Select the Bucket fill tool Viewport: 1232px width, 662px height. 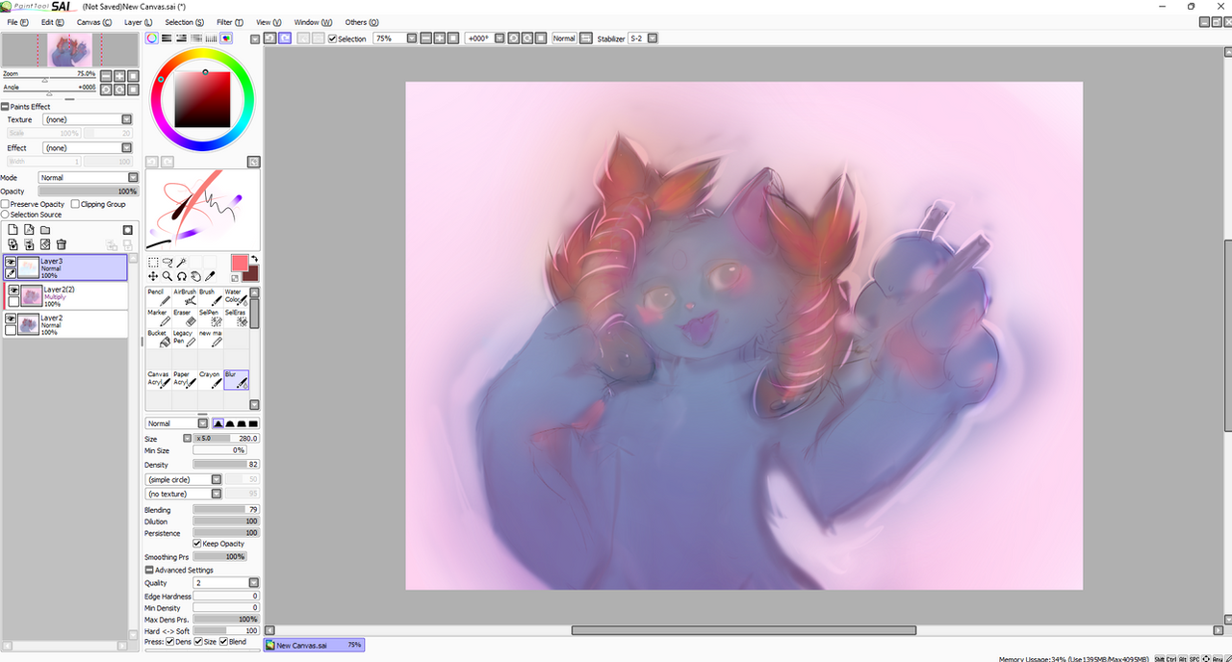[x=159, y=339]
